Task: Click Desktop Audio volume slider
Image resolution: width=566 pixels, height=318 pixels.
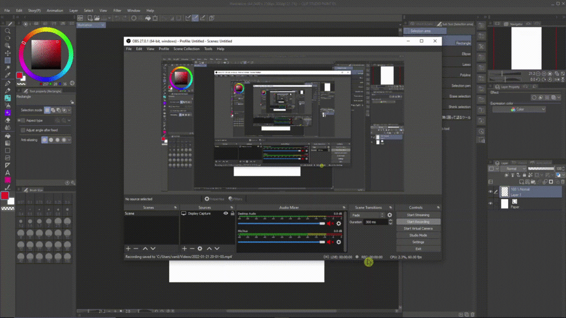Action: (281, 224)
